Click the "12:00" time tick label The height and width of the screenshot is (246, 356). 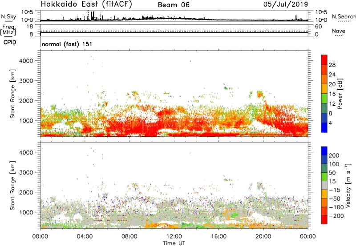point(174,237)
